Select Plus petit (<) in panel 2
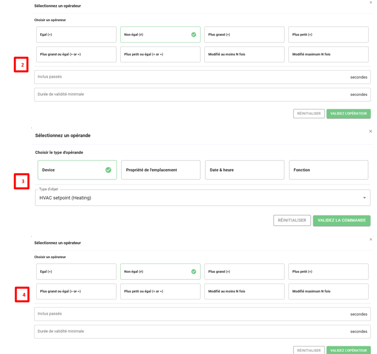The image size is (377, 354). coord(328,35)
